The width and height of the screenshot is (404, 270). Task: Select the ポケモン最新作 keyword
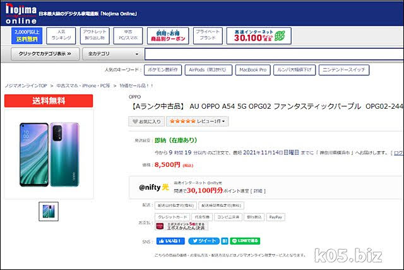pos(163,70)
